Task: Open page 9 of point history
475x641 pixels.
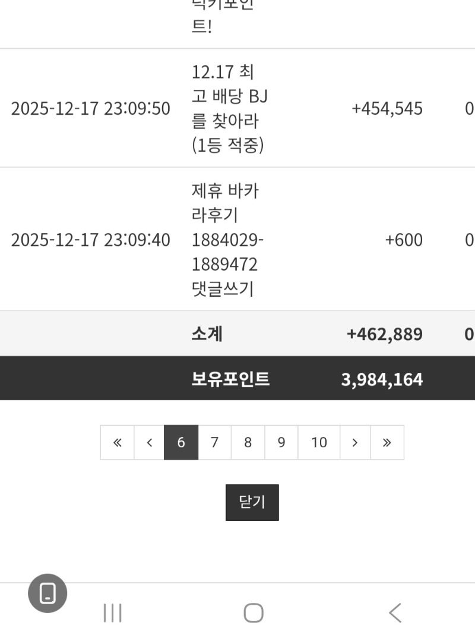Action: pos(281,442)
